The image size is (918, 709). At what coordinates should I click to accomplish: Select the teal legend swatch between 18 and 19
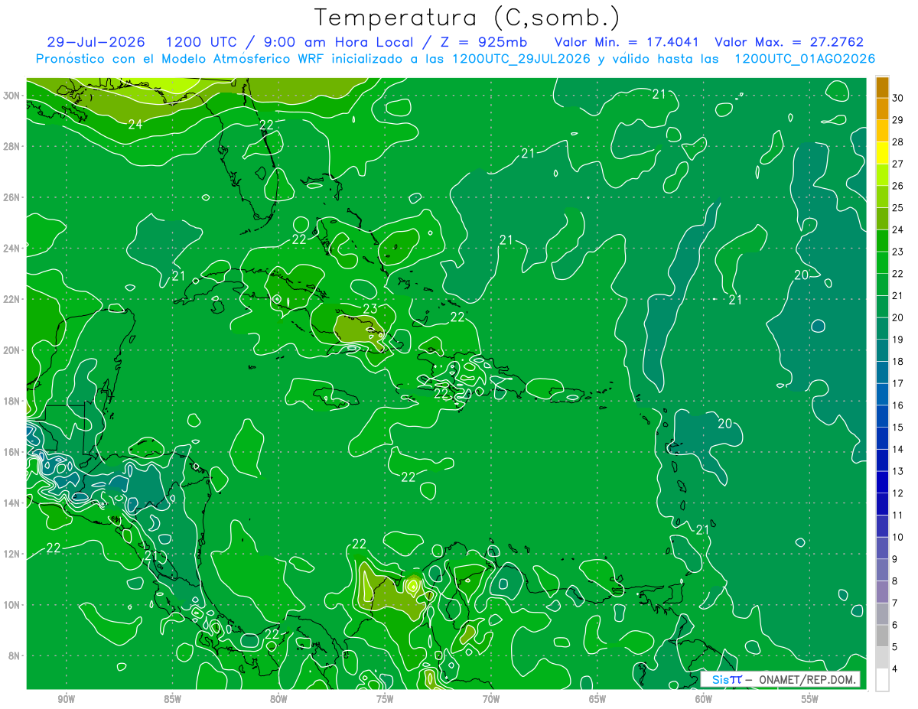pos(883,351)
